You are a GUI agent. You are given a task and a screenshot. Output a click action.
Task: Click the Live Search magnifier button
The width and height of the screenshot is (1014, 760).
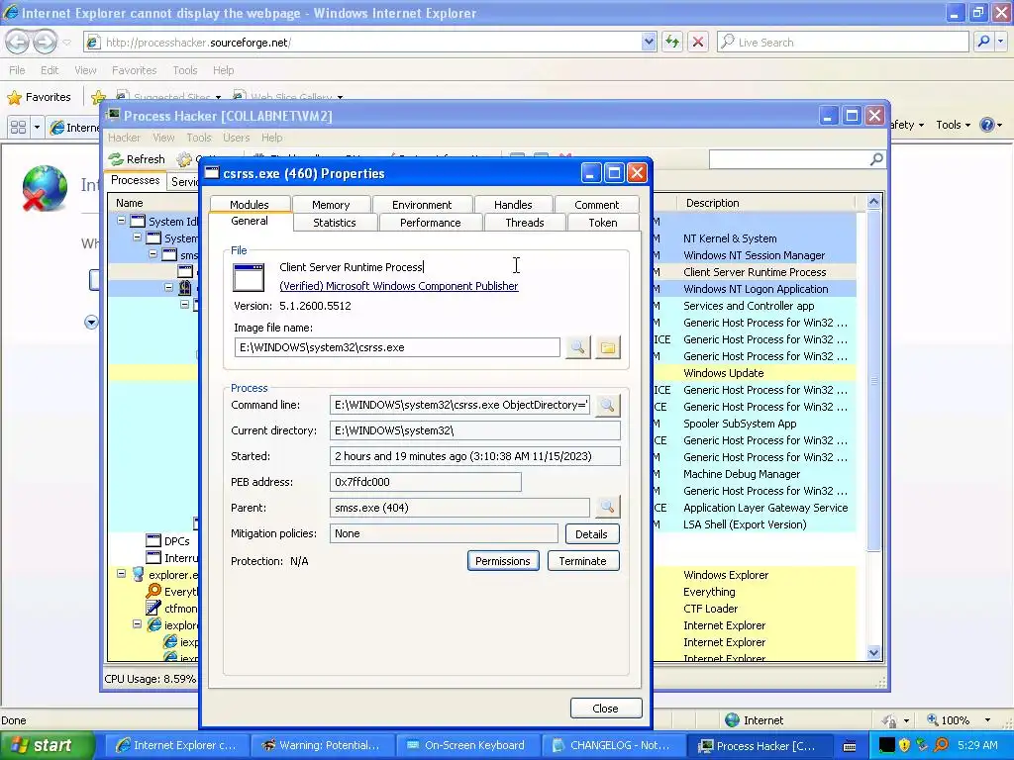pyautogui.click(x=983, y=42)
